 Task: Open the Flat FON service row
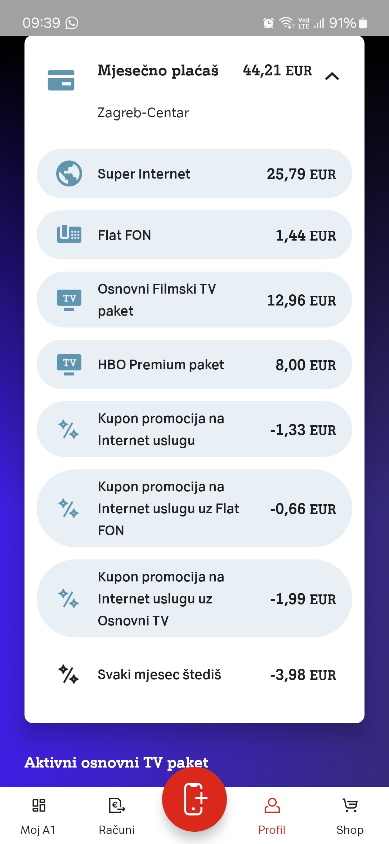click(194, 235)
